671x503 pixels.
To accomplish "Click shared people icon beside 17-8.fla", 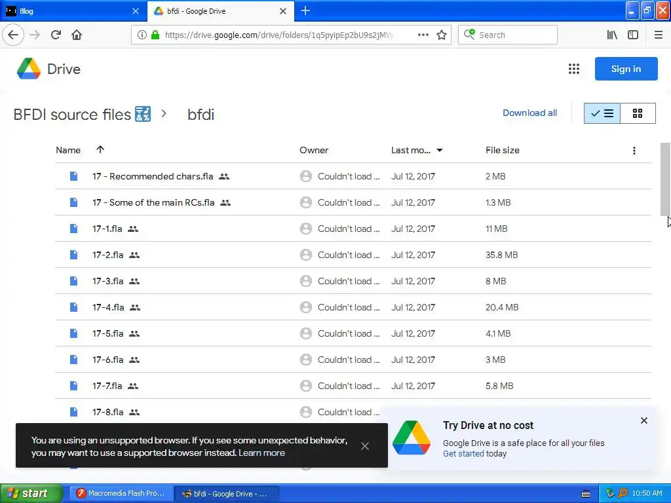I will coord(134,413).
